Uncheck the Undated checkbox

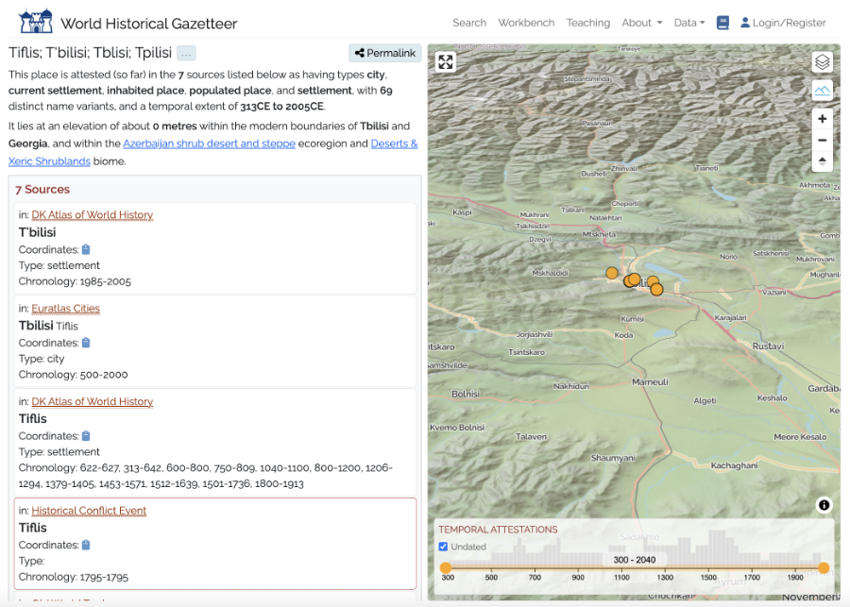point(444,547)
